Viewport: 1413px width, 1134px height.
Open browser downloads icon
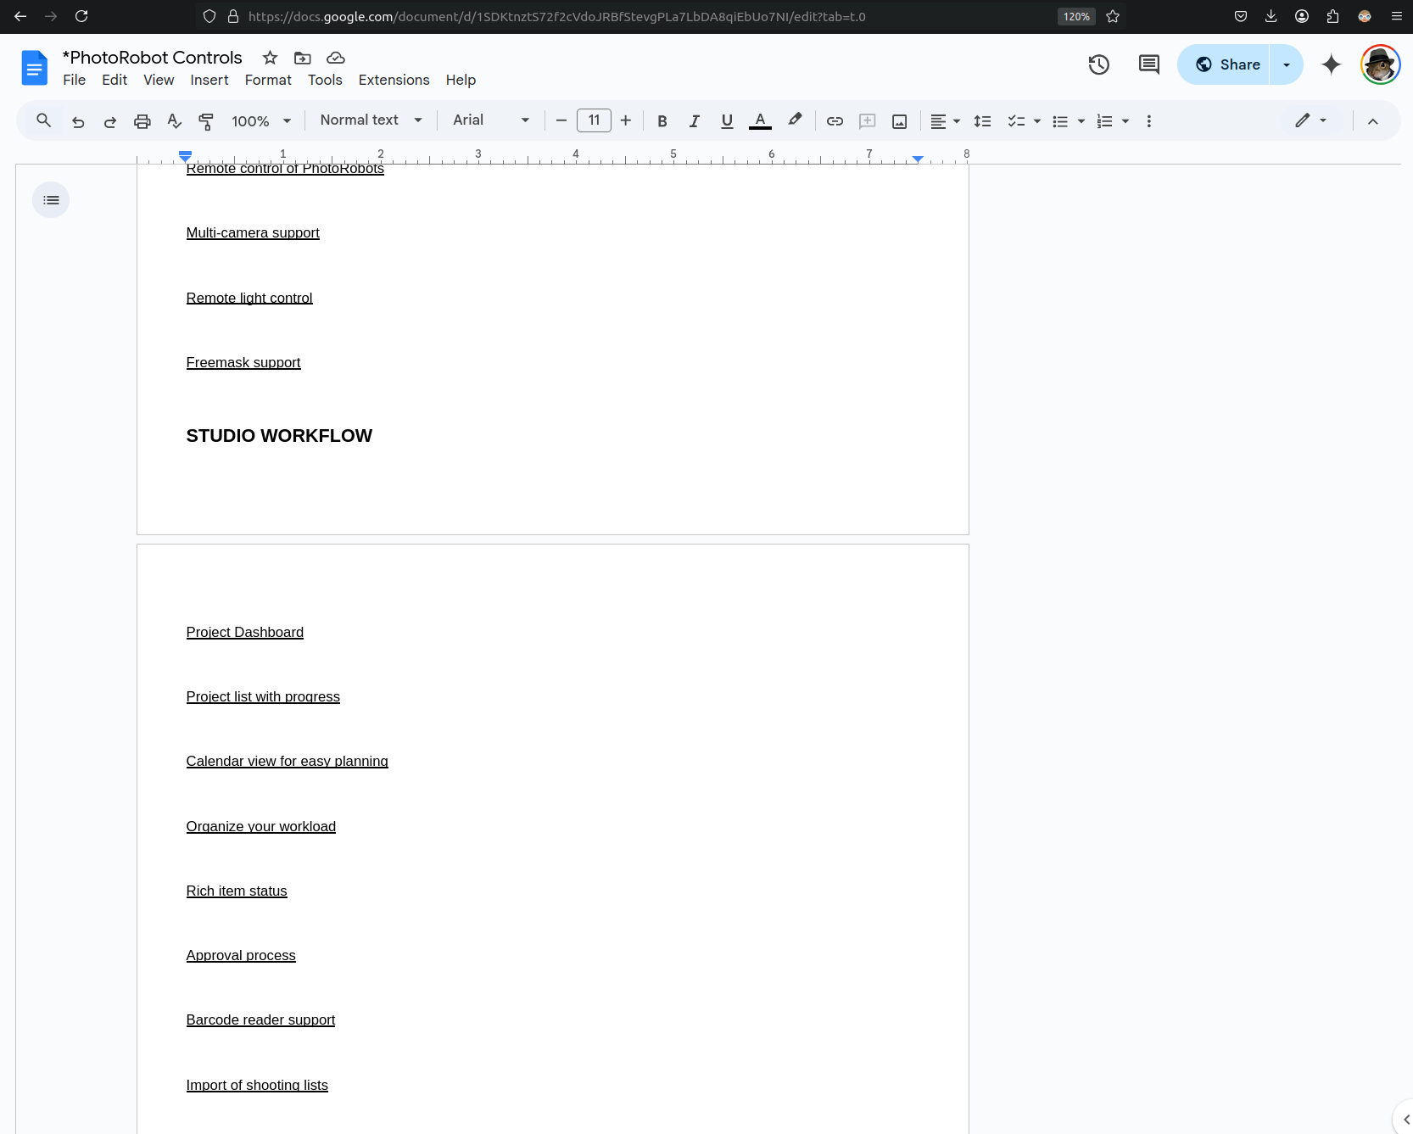(1271, 16)
